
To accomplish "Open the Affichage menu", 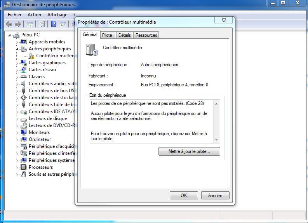I will (57, 15).
